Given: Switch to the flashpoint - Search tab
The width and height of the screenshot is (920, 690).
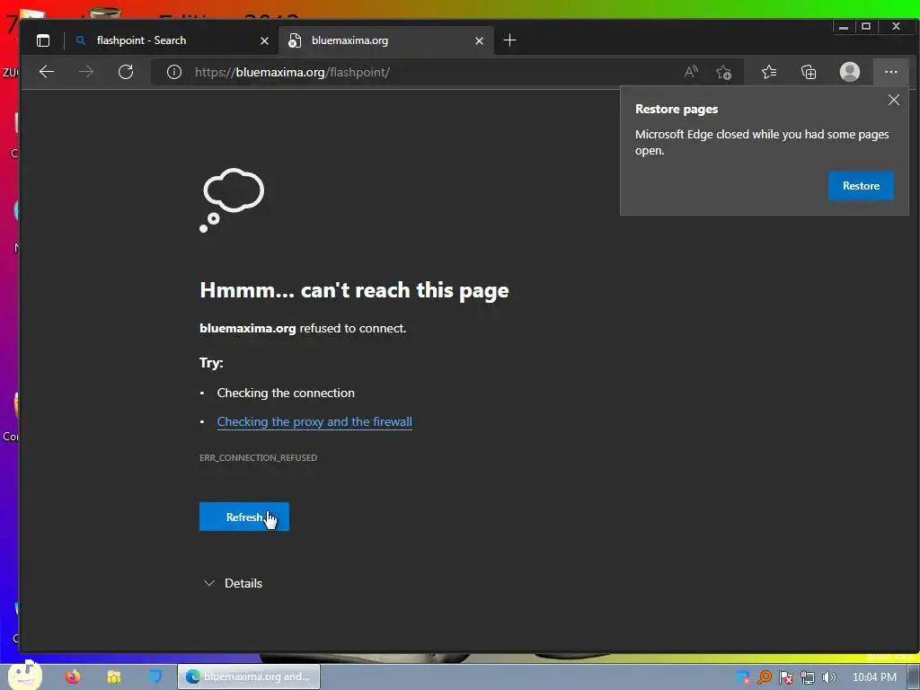Looking at the screenshot, I should (170, 40).
